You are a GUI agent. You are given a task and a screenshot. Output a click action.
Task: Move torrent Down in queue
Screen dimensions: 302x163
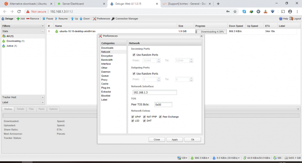click(x=85, y=19)
